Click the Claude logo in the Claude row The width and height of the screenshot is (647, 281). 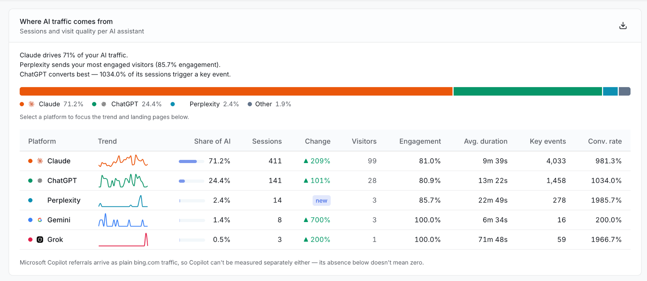tap(40, 161)
